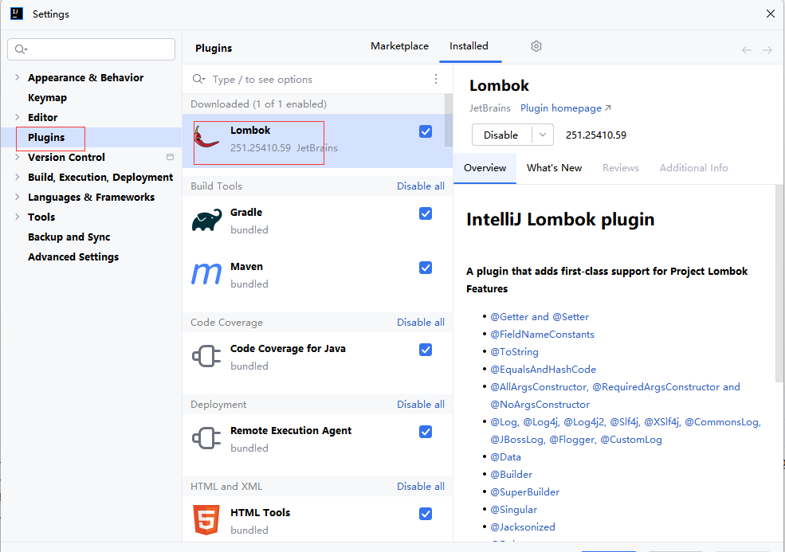Click the Gradle elephant icon
This screenshot has height=552, width=785.
[x=207, y=221]
